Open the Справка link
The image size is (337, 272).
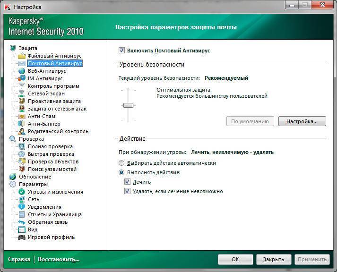(19, 259)
